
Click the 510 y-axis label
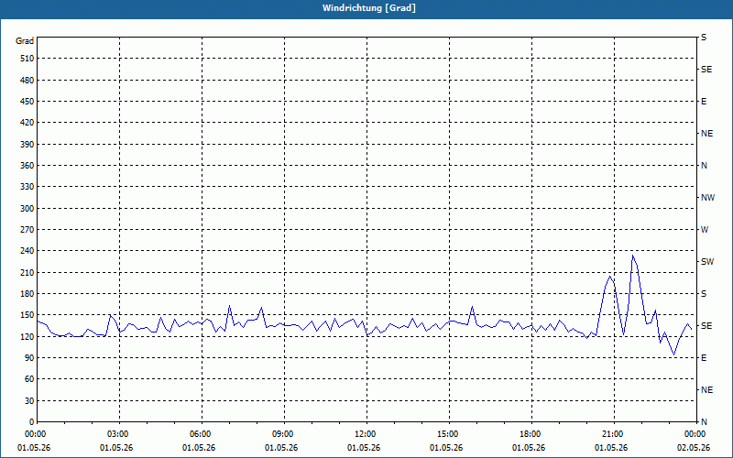pos(27,59)
